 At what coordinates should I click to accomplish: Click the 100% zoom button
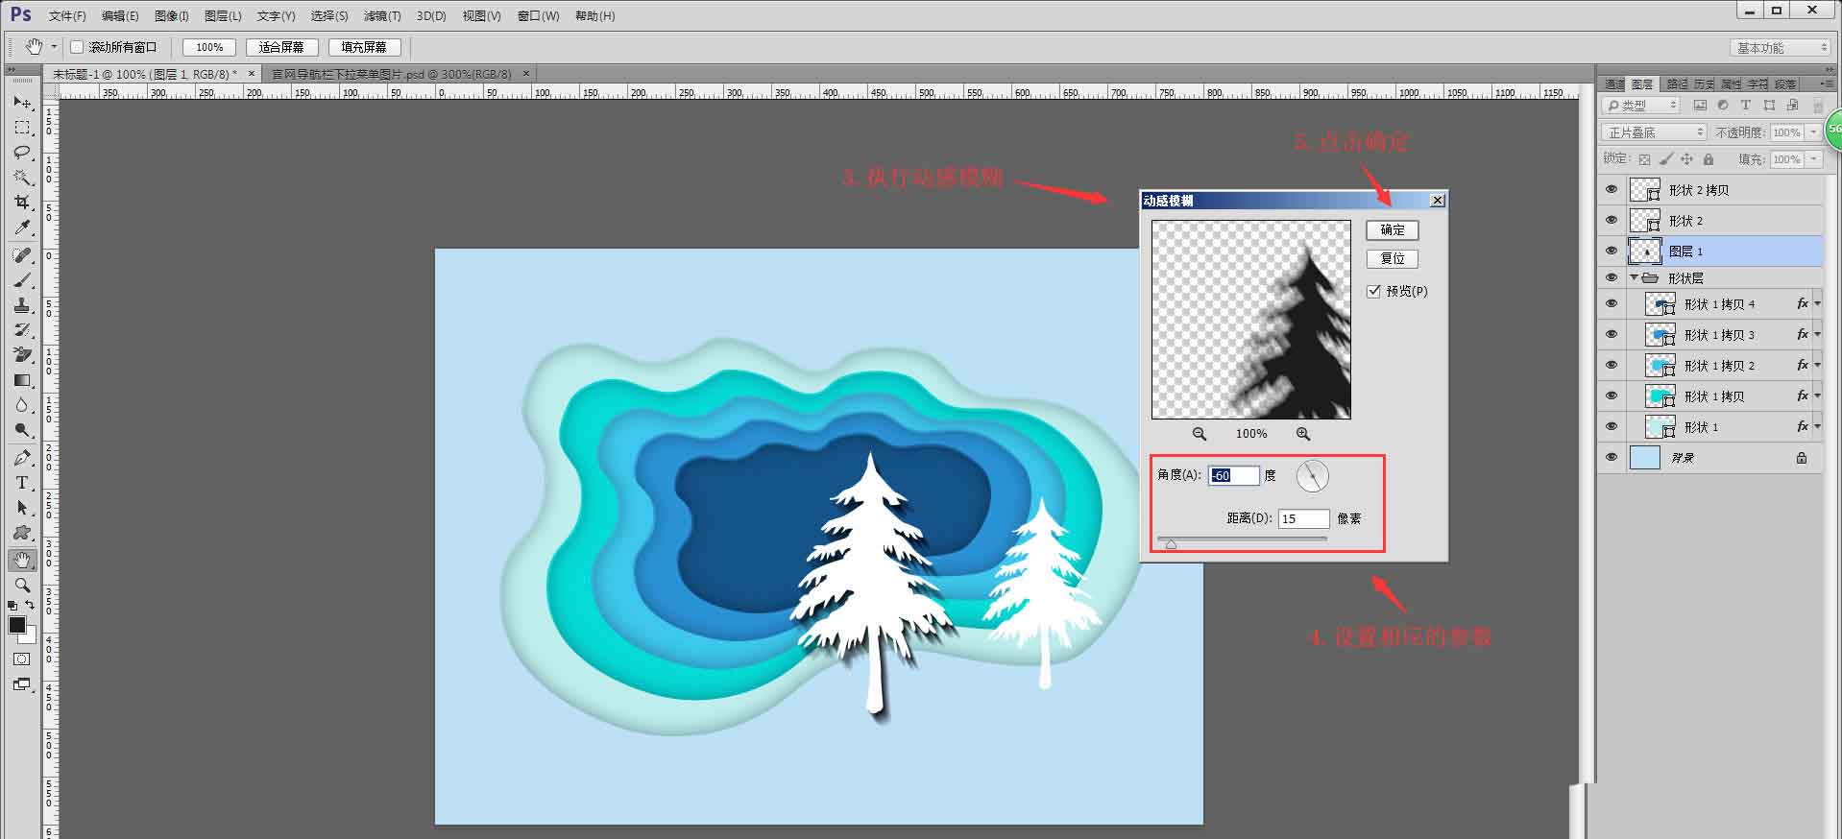[209, 47]
